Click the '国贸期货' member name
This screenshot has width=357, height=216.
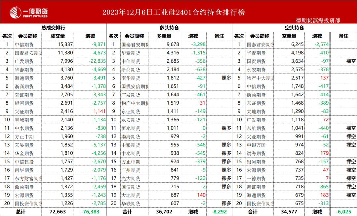pos(256,61)
